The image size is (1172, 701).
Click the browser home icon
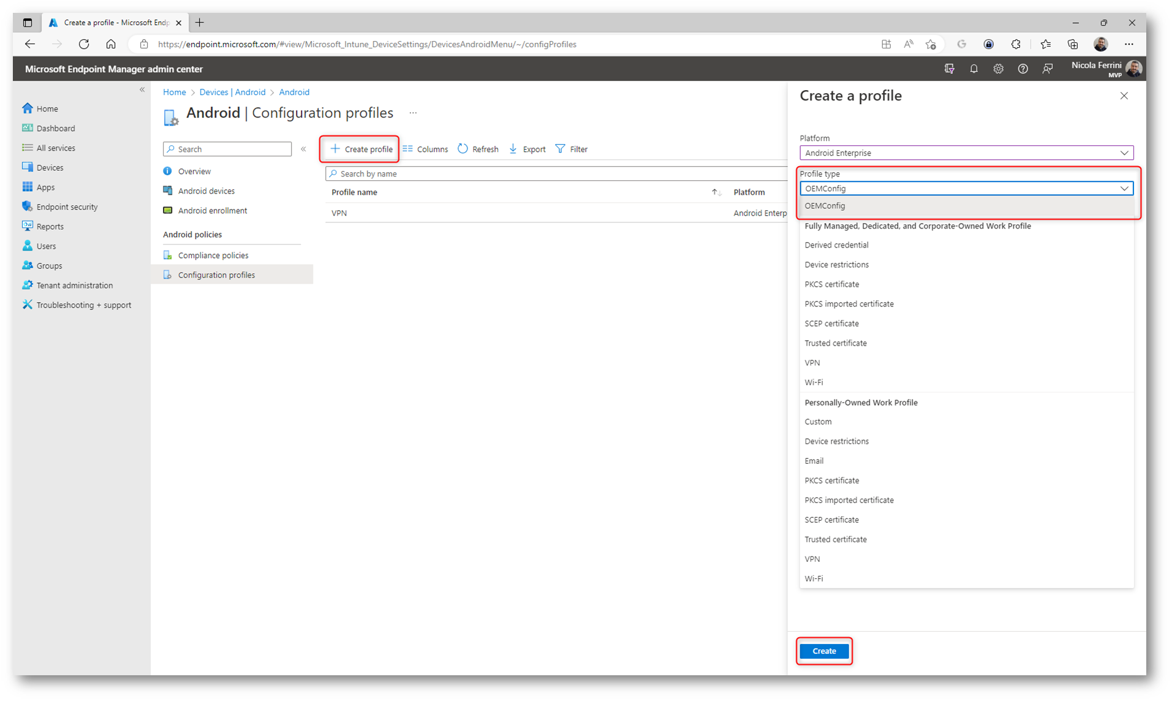pos(111,44)
